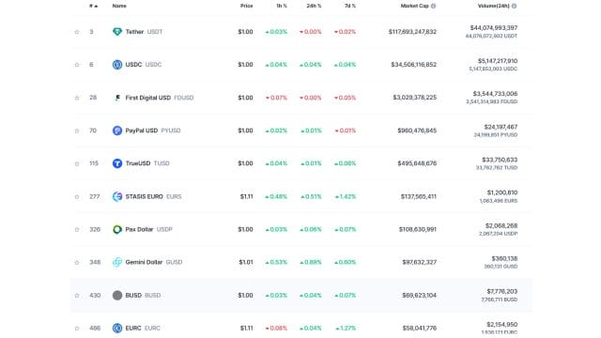Sort by the 24h % column header

tap(314, 7)
